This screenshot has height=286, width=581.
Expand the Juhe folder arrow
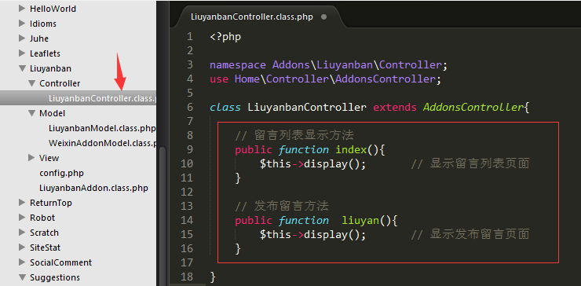(x=22, y=38)
